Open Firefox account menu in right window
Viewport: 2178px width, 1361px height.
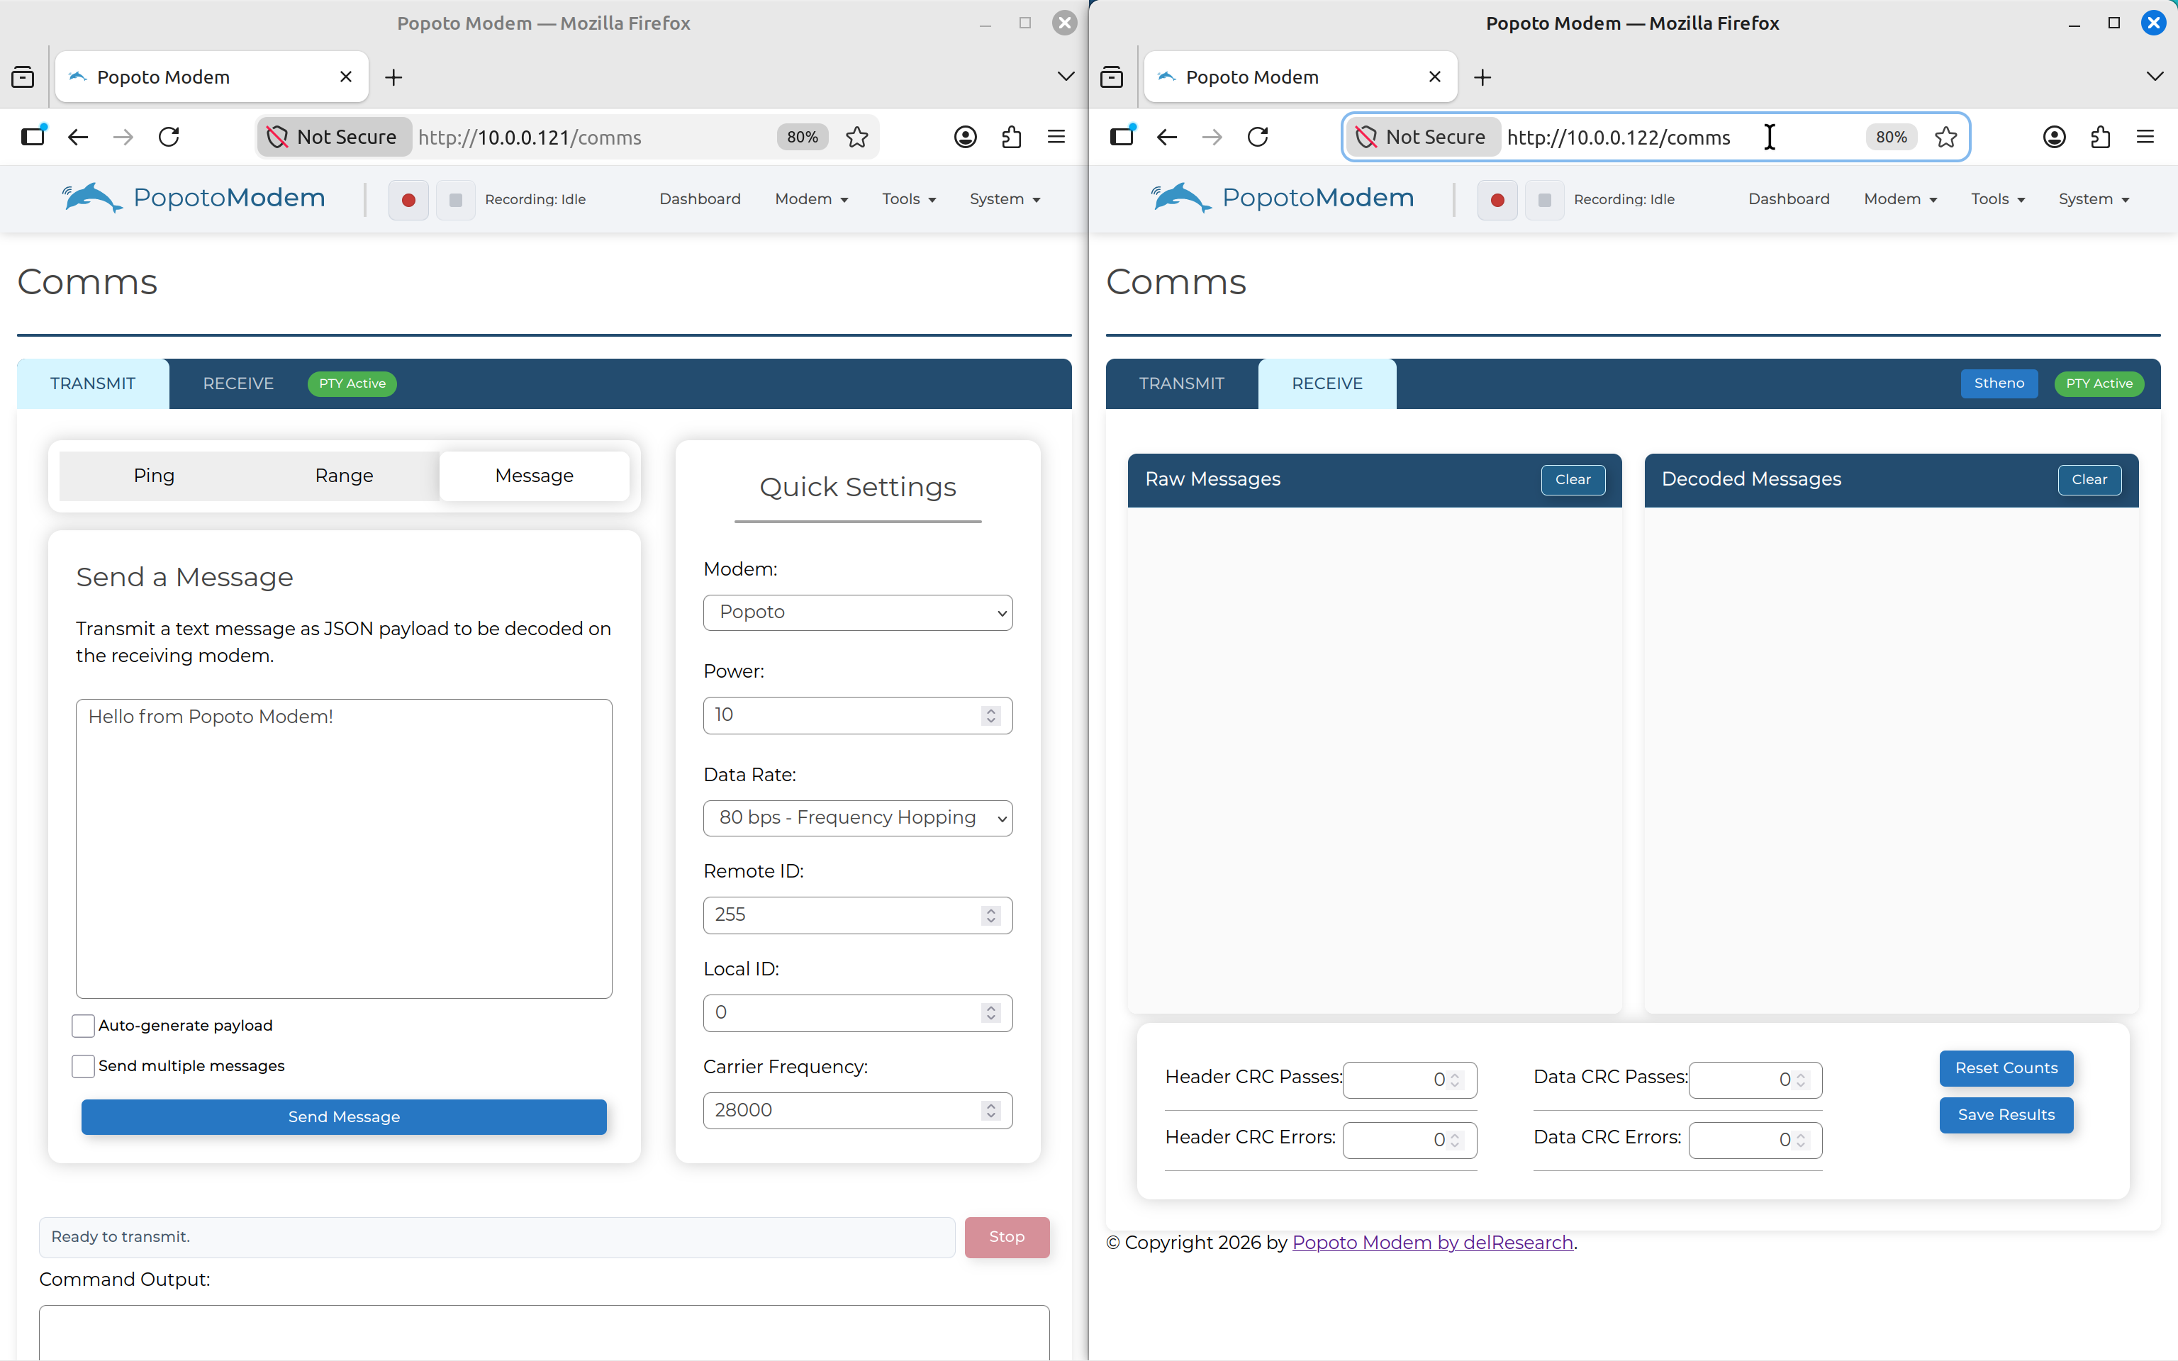point(2055,137)
